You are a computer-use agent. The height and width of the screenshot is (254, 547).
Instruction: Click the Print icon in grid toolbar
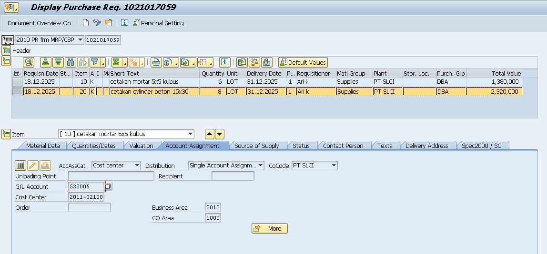(x=156, y=62)
